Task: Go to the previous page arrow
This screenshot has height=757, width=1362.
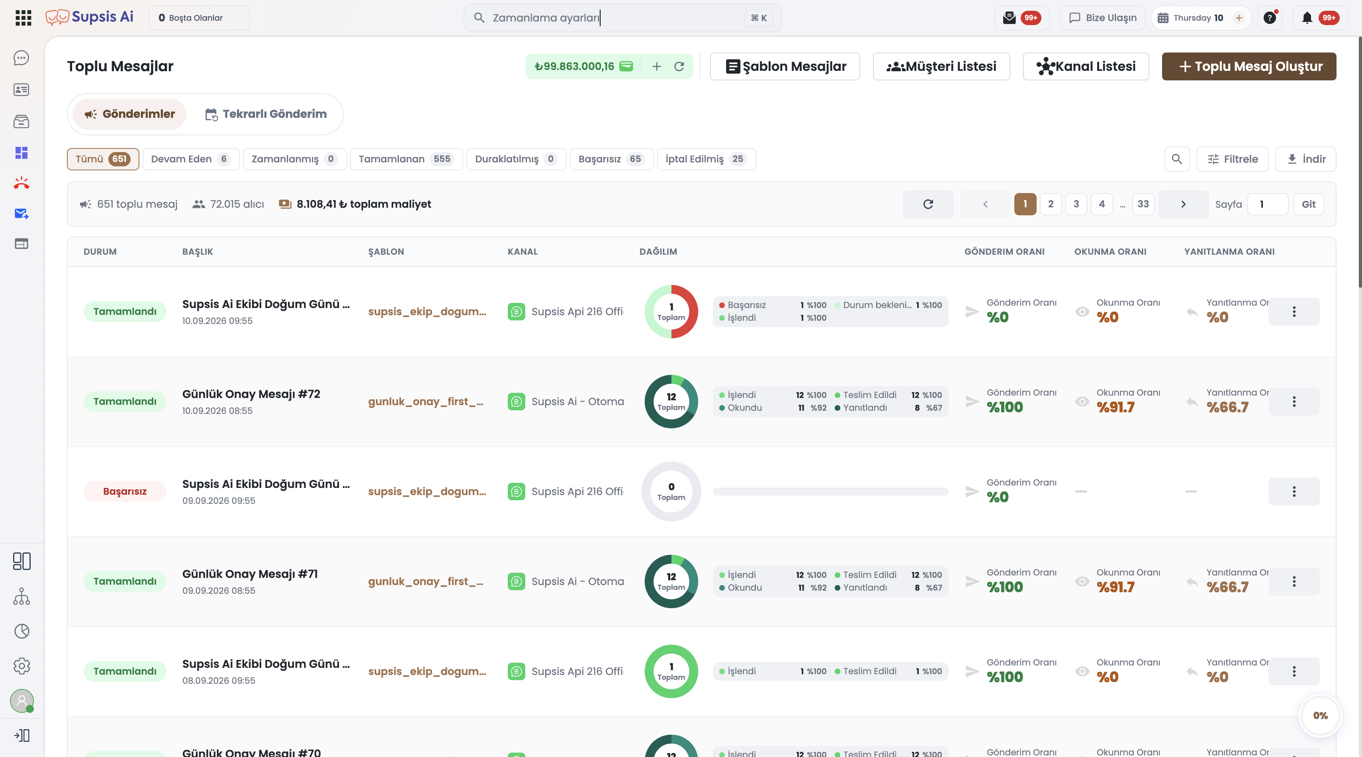Action: [x=985, y=204]
